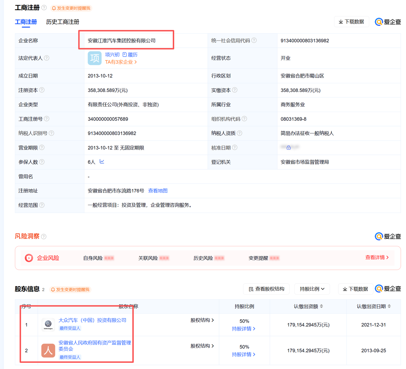Viewport: 406px width, 369px height.
Task: Click company name 安徽江淮汽车集团控股有限公司
Action: coord(122,41)
